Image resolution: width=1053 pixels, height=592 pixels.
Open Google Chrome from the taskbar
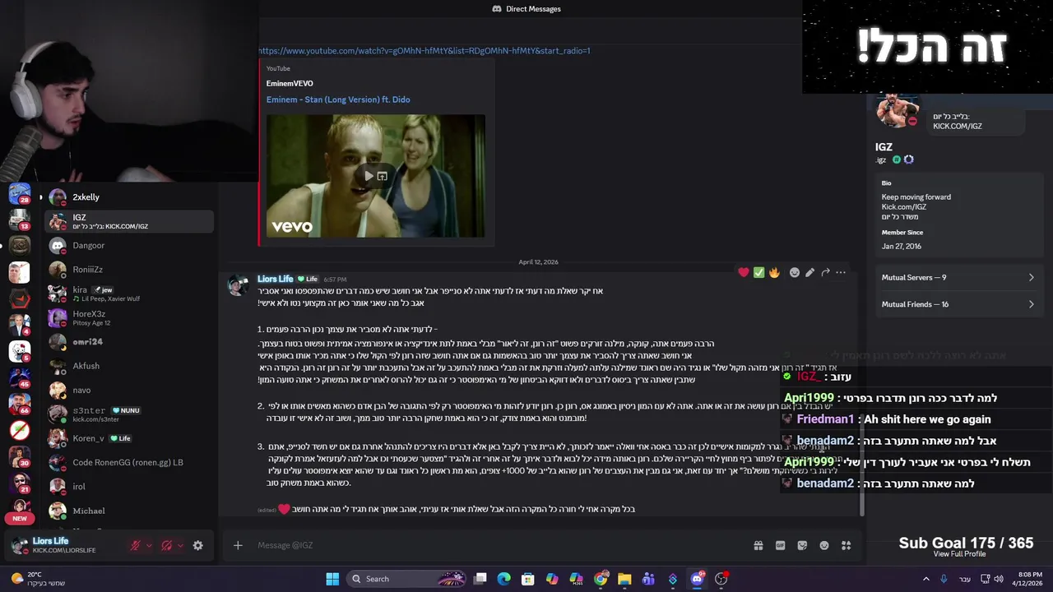tap(601, 579)
